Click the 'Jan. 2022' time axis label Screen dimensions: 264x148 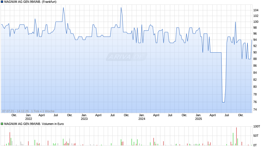pyautogui.click(x=28, y=117)
